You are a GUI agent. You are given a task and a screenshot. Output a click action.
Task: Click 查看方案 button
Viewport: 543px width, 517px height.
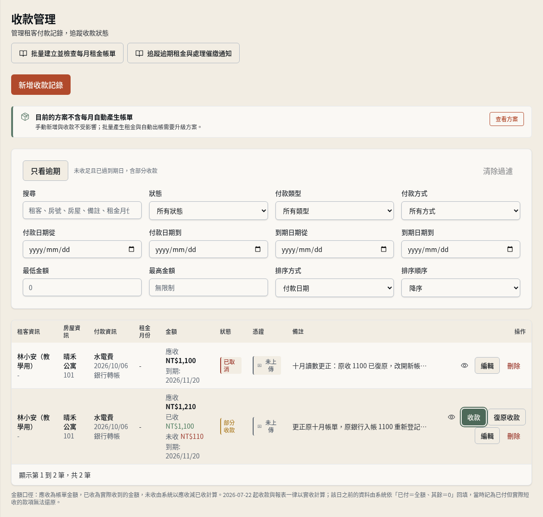click(x=507, y=119)
